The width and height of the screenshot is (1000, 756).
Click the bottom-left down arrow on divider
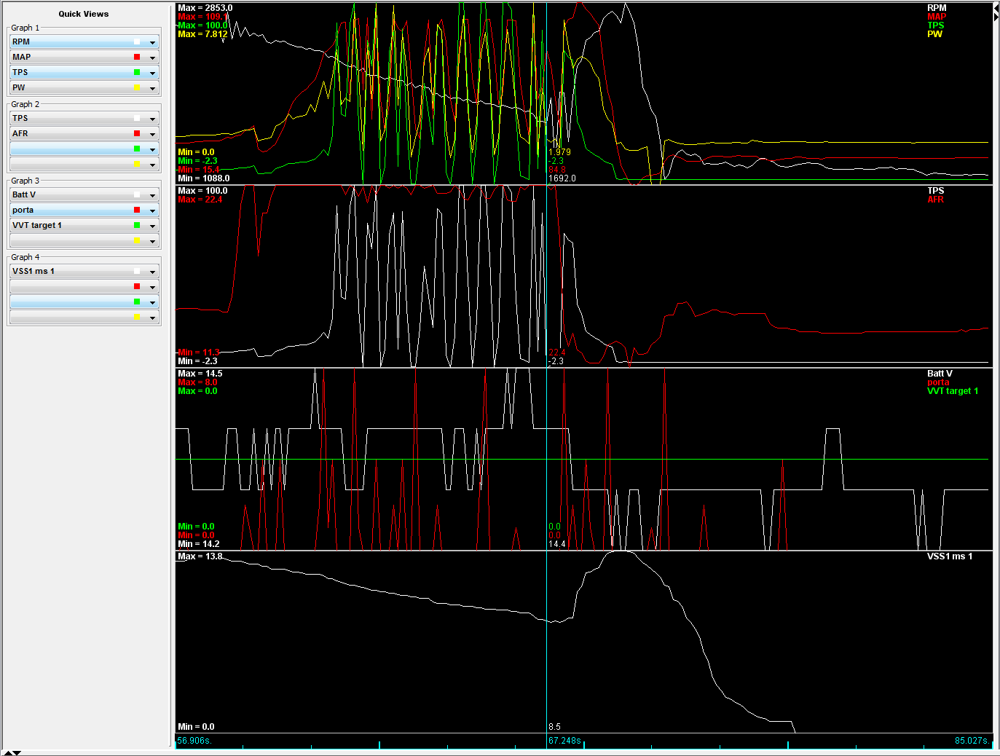(x=17, y=752)
